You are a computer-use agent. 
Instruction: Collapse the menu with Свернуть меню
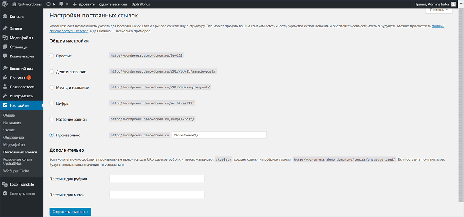pyautogui.click(x=22, y=194)
